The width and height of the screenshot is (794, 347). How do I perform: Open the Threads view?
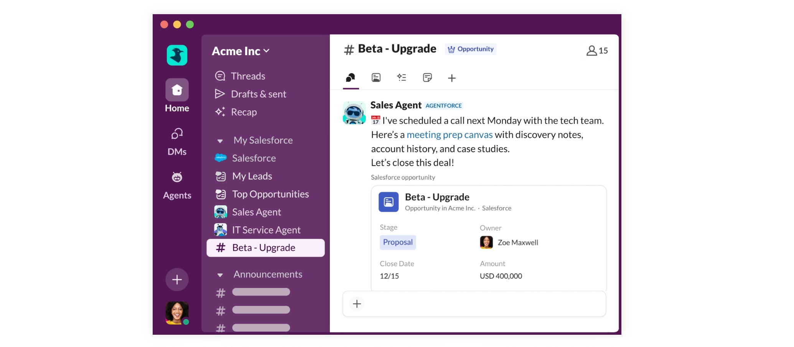(x=248, y=75)
